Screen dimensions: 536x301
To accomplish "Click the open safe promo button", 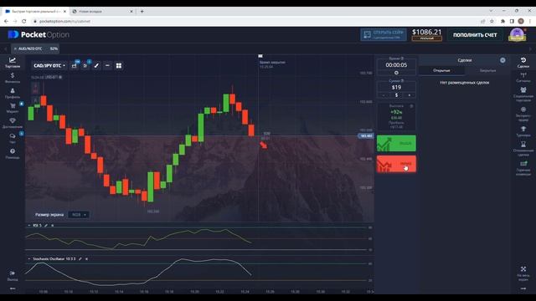I will (x=384, y=34).
